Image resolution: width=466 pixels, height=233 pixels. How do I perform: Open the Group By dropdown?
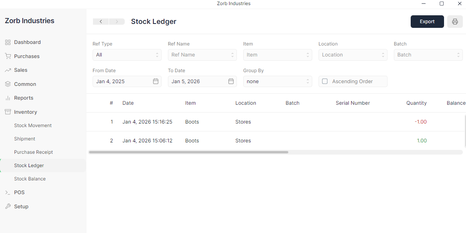tap(277, 81)
